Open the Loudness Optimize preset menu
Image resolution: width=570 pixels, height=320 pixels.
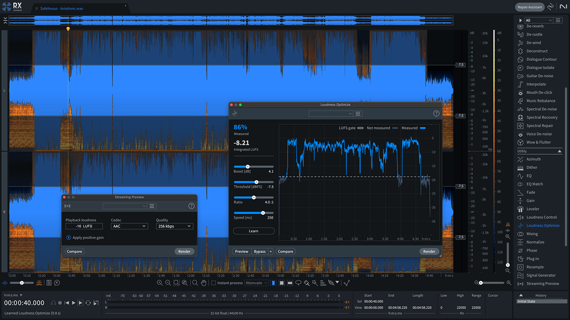(x=358, y=114)
